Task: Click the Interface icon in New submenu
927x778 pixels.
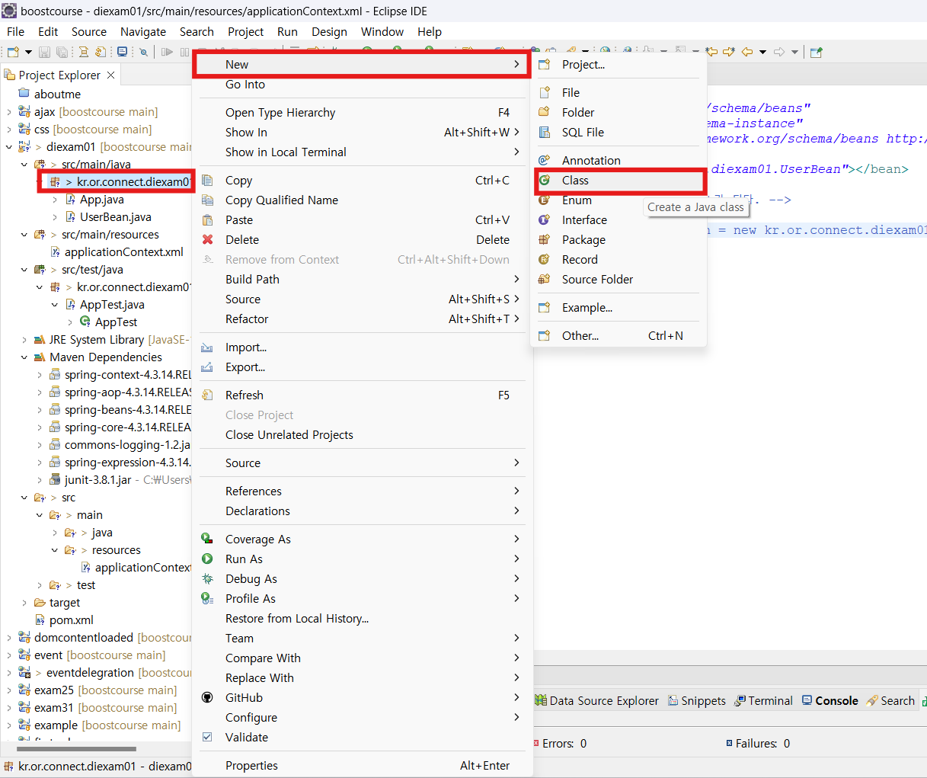Action: pyautogui.click(x=544, y=220)
